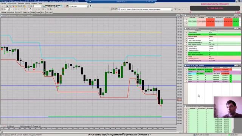242x136 pixels.
Task: Click the КОРИДОР cell in levels table
Action: point(208,71)
